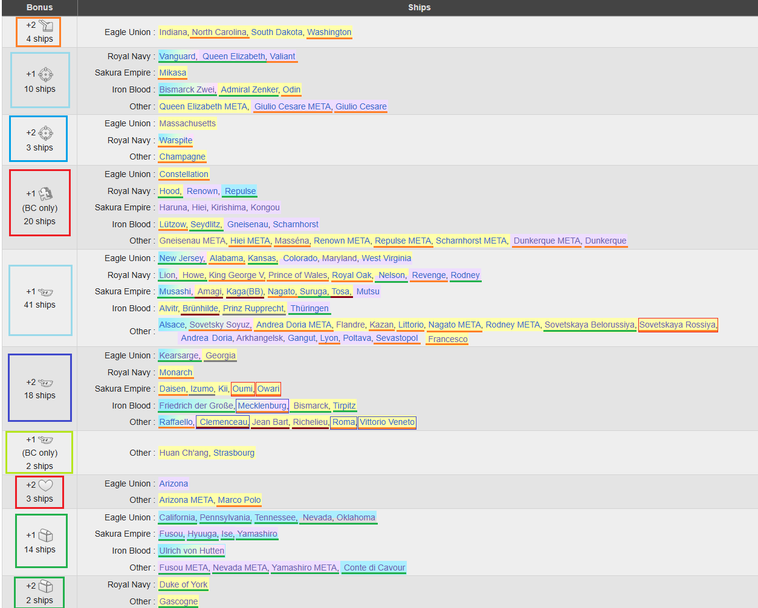Image resolution: width=758 pixels, height=608 pixels.
Task: Open the South Dakota link
Action: click(277, 32)
